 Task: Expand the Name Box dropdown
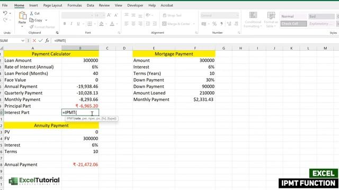coord(23,41)
